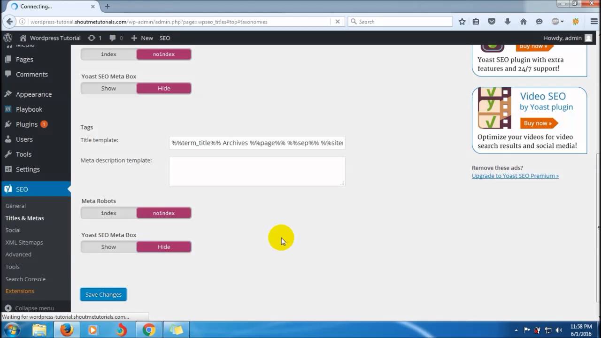Click the Pocket icon in Firefox toolbar
This screenshot has width=601, height=338.
tap(492, 22)
